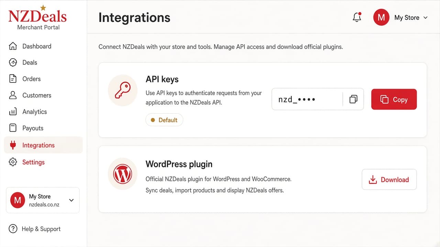Click the Default key badge
Image resolution: width=440 pixels, height=247 pixels.
click(164, 120)
